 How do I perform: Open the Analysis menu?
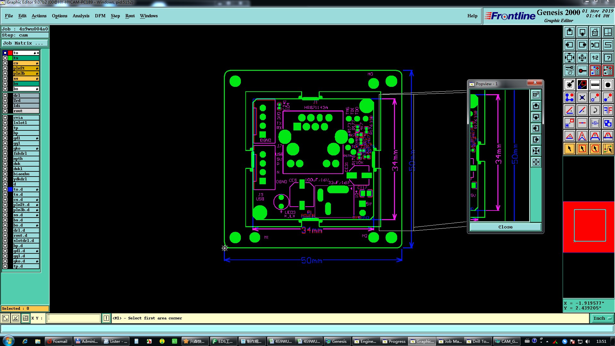[x=81, y=16]
